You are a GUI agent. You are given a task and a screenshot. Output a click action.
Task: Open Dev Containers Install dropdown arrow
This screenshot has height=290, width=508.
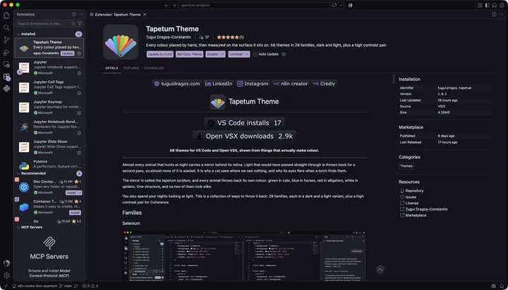click(80, 193)
